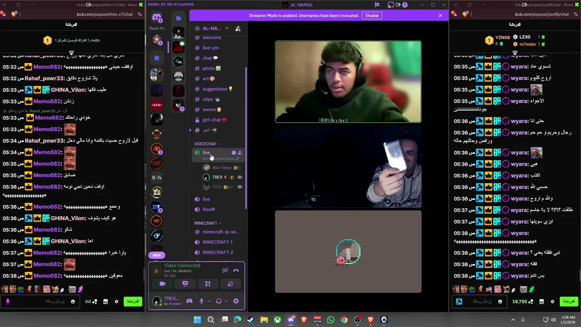The height and width of the screenshot is (327, 581).
Task: Focus the top webcam video tile
Action: point(348,82)
